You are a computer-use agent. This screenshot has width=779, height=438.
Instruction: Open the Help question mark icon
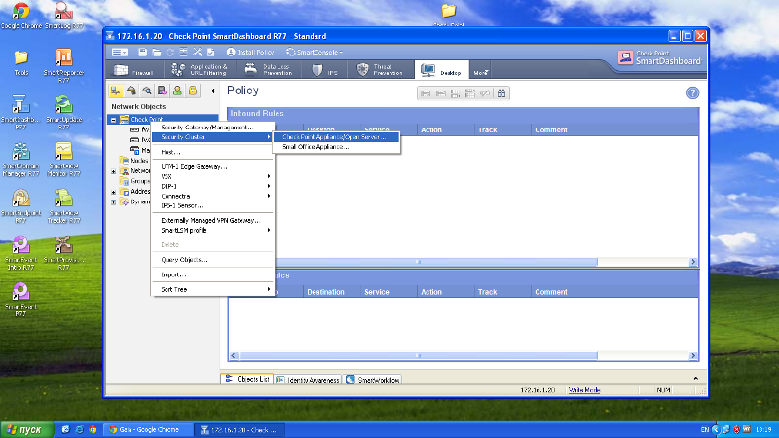[x=692, y=92]
